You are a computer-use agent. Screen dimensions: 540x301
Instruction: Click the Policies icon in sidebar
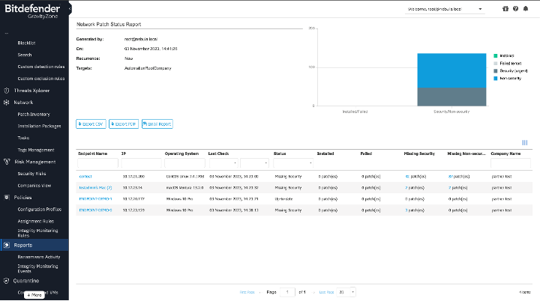7,197
